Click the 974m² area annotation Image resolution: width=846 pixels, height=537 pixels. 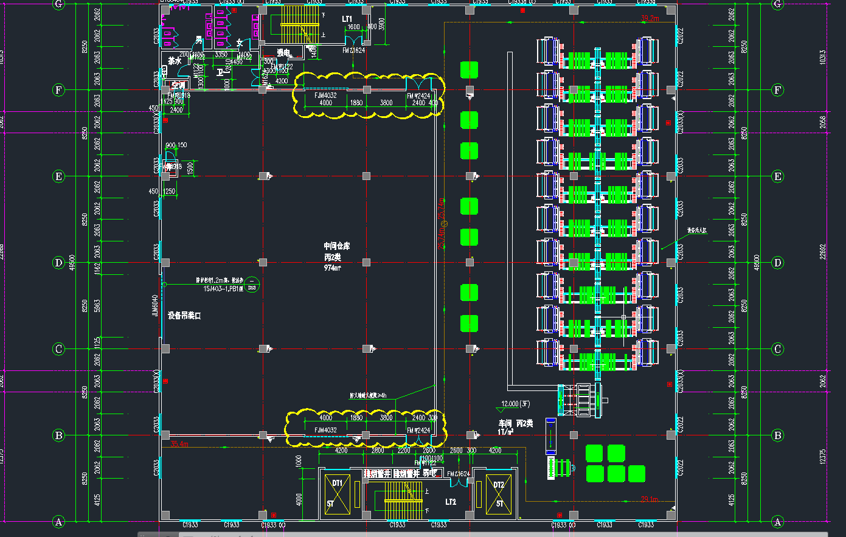(x=333, y=268)
